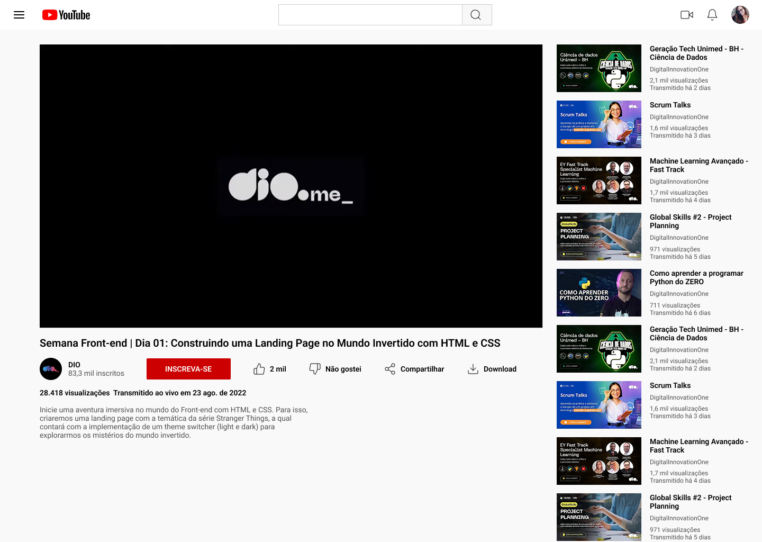This screenshot has height=542, width=762.
Task: Open second Scrum Talks thumbnail
Action: click(599, 405)
